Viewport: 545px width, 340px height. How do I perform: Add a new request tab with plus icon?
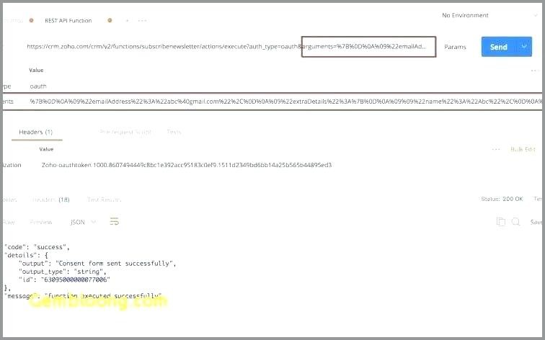[x=127, y=21]
